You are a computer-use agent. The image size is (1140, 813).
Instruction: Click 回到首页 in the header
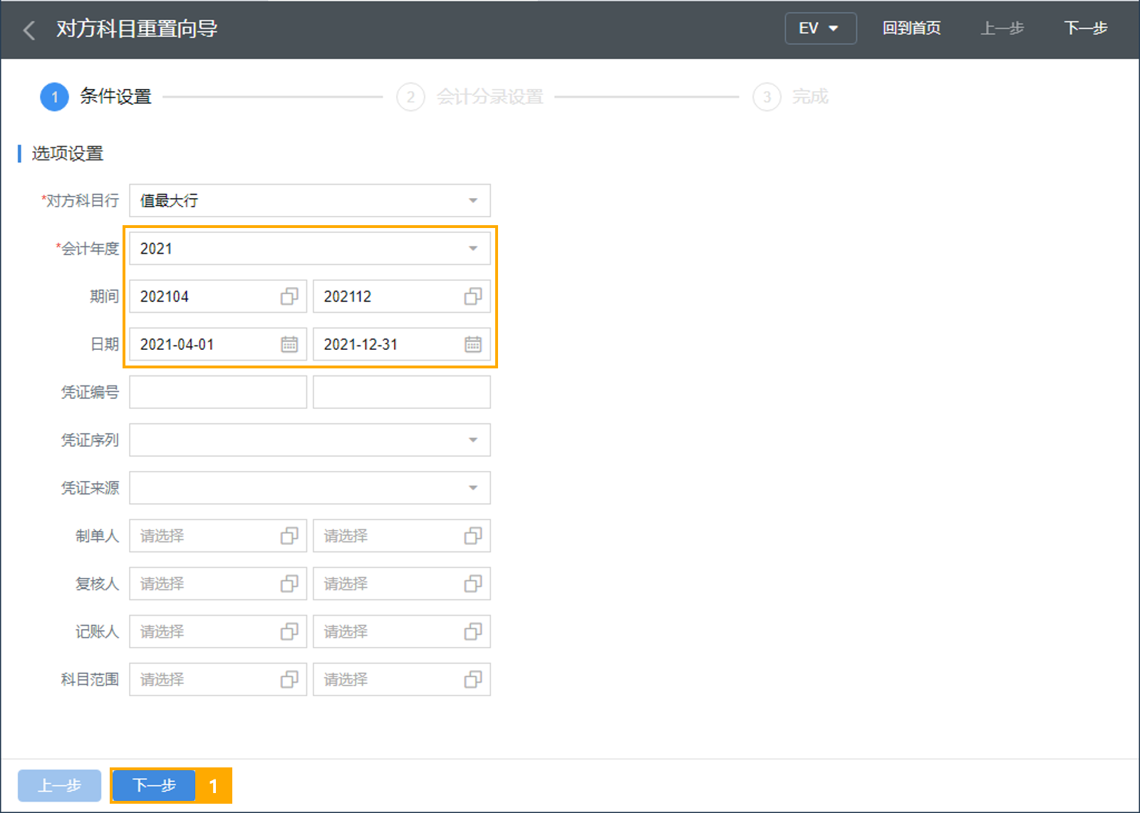click(x=911, y=29)
